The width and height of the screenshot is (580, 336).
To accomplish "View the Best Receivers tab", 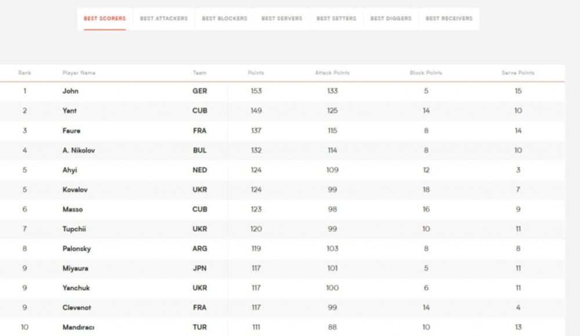I will click(x=449, y=19).
